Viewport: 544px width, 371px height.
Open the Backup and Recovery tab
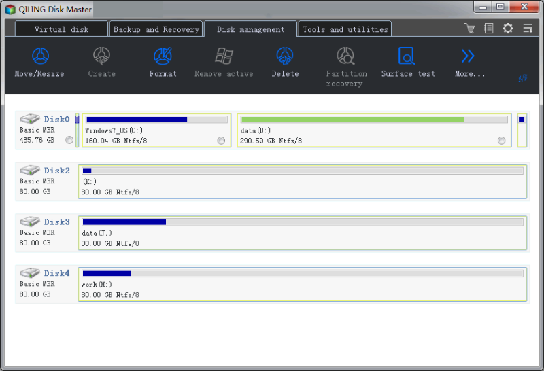click(x=156, y=29)
